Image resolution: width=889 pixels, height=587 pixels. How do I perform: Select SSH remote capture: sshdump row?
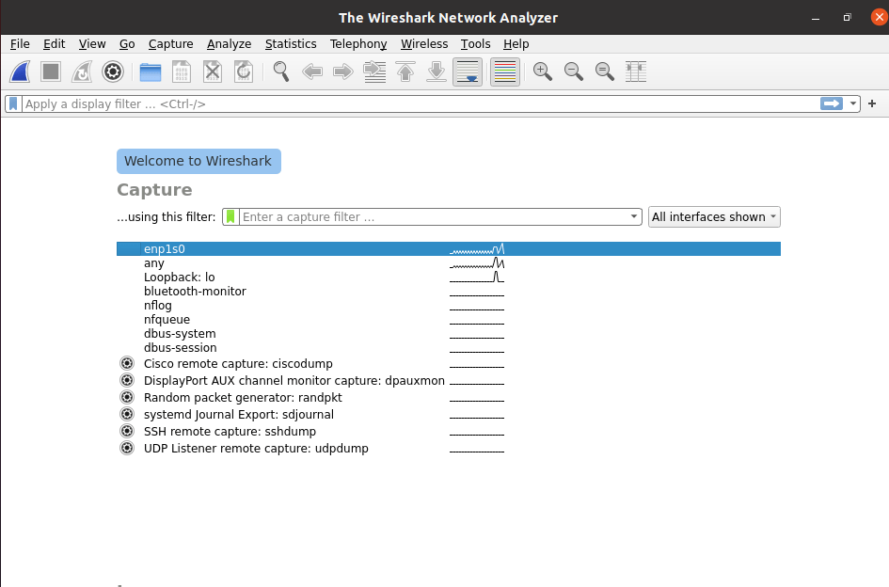coord(449,432)
